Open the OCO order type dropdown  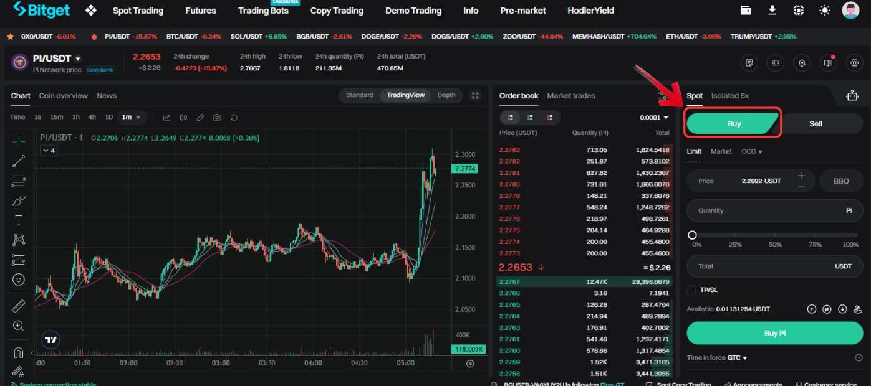(x=751, y=151)
